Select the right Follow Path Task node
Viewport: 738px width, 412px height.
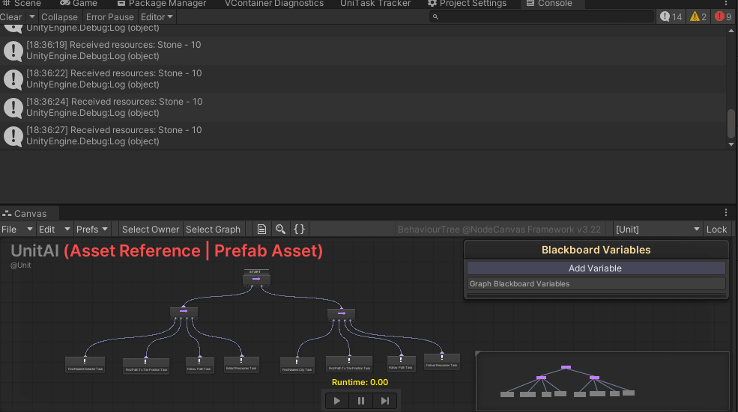(401, 363)
